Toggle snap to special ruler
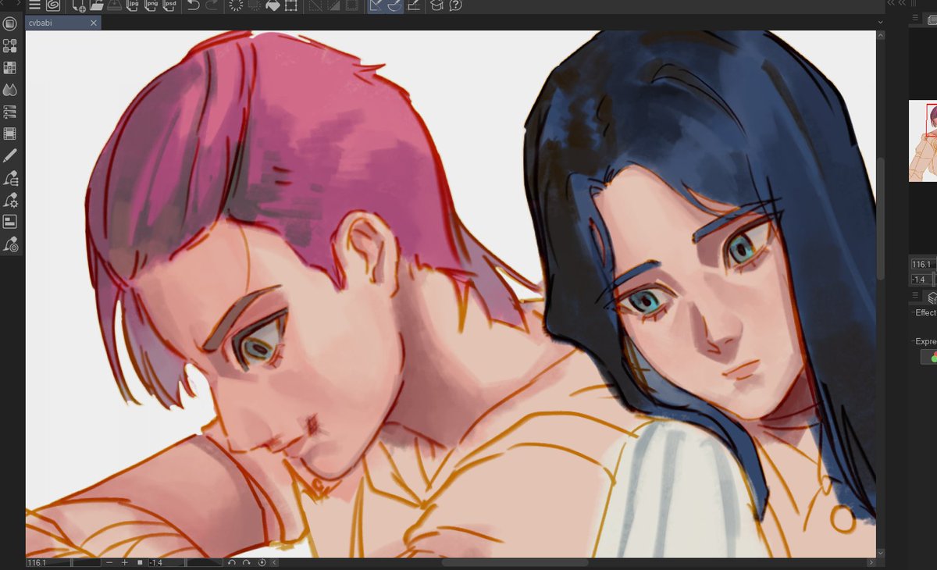937x570 pixels. pyautogui.click(x=394, y=5)
